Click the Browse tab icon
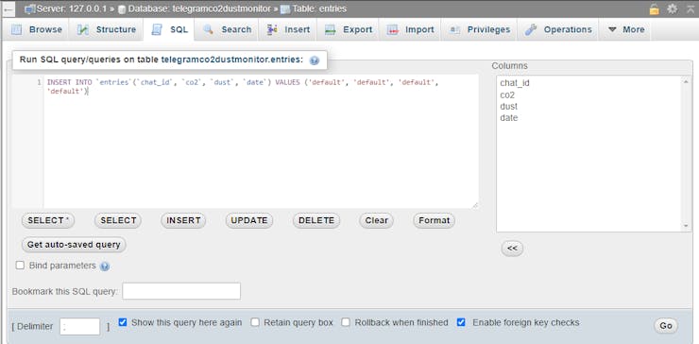699x344 pixels. coord(16,30)
